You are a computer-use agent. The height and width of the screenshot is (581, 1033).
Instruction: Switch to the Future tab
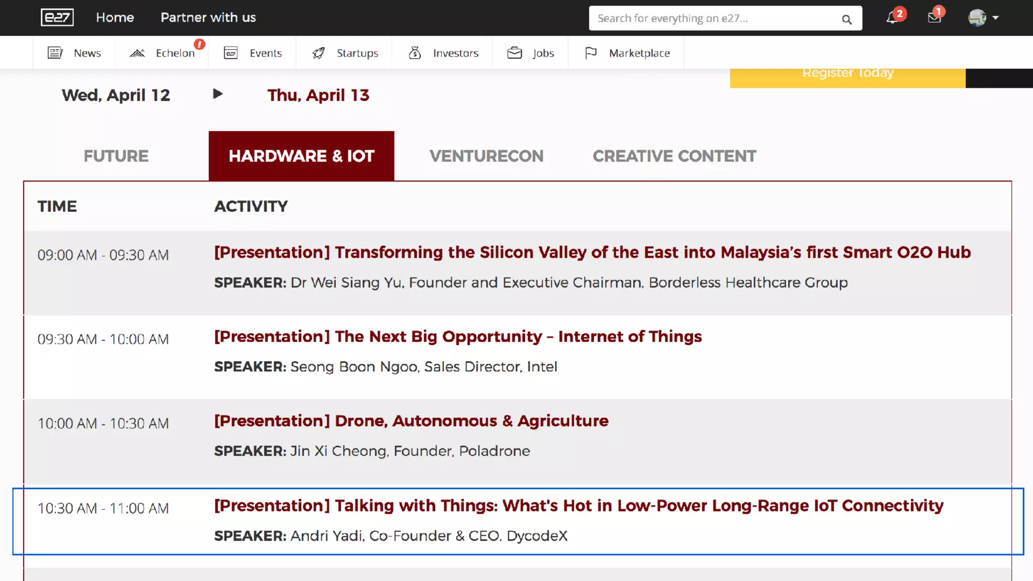point(116,156)
